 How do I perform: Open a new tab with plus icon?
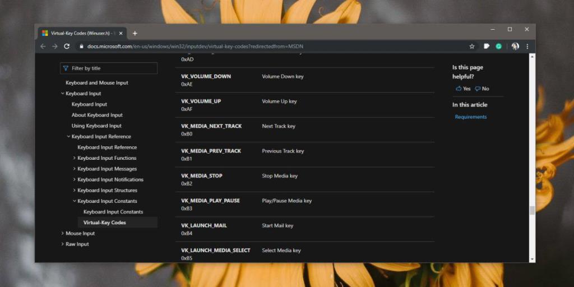point(135,33)
